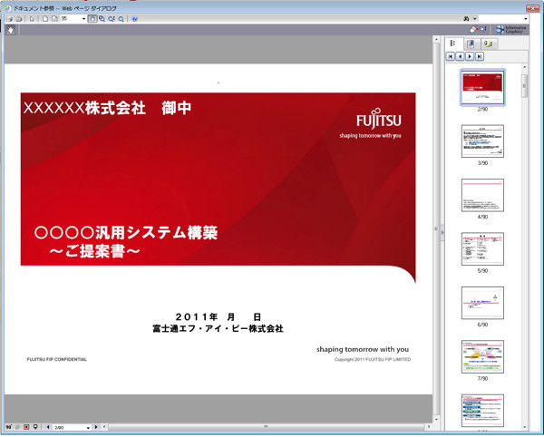Click the thumbnail panel scrollbar thumb

pos(525,85)
